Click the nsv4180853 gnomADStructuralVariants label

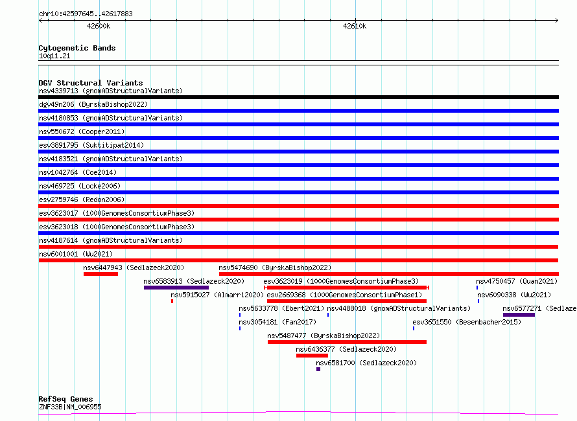(111, 118)
